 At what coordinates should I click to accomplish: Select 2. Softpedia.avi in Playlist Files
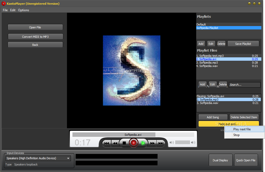(229, 59)
